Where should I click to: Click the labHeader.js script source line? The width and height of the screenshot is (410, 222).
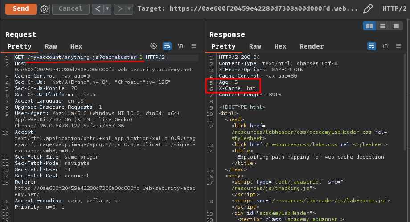click(311, 201)
